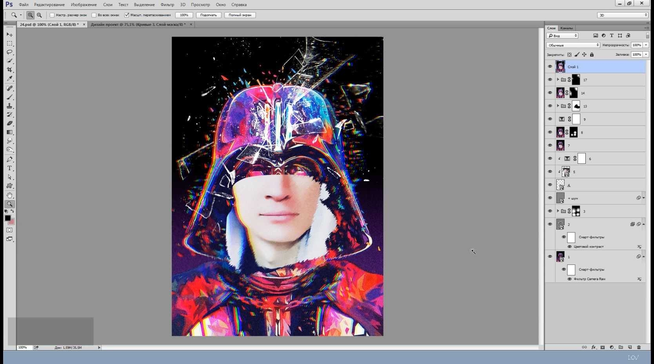
Task: Add a layer mask in Layers panel
Action: [603, 347]
